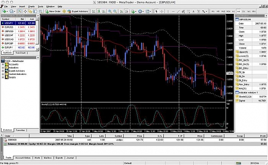Screen dimensions: 268x165
Task: Expand the Scripts node in Navigator
Action: [x=3, y=77]
